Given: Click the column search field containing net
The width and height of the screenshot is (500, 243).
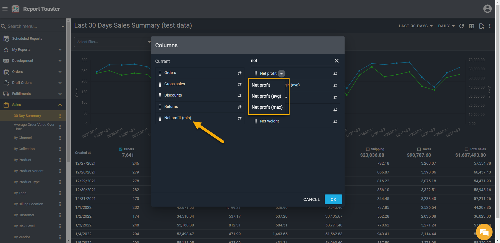Looking at the screenshot, I should pos(290,61).
